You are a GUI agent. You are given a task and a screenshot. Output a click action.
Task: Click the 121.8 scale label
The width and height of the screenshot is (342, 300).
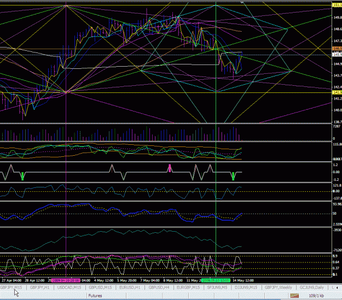337,185
